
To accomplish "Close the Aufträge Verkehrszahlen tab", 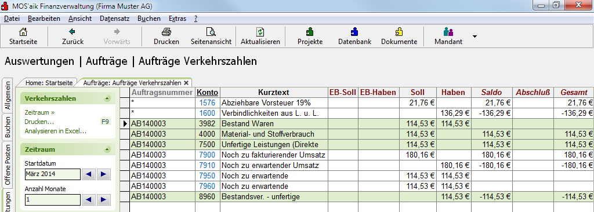I will coord(186,82).
